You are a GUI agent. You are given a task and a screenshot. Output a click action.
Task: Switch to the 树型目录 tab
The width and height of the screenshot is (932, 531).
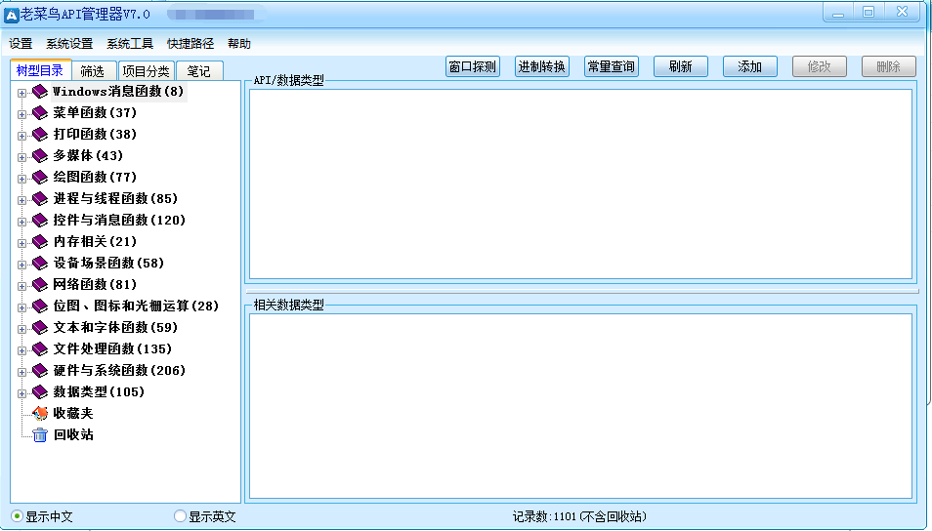coord(40,70)
